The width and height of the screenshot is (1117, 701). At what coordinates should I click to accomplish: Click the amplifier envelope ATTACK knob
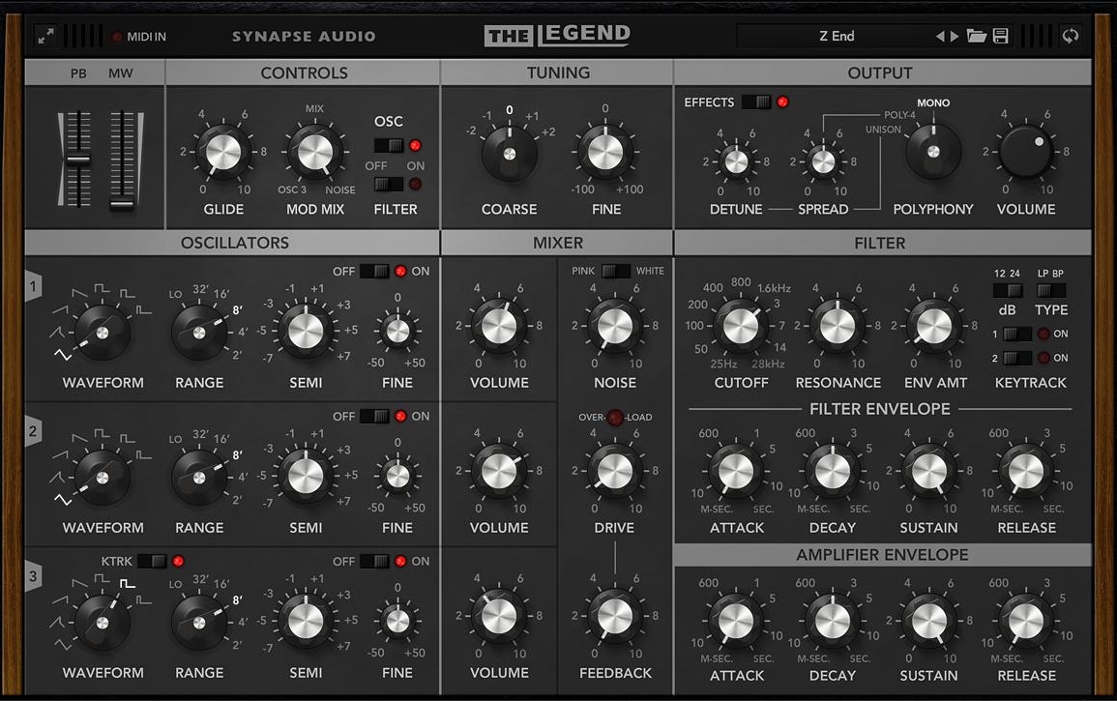coord(736,621)
